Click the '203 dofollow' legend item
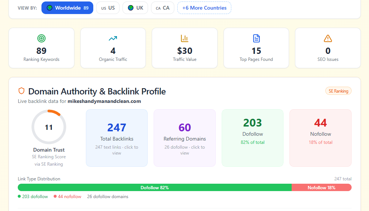369x211 pixels. (33, 197)
